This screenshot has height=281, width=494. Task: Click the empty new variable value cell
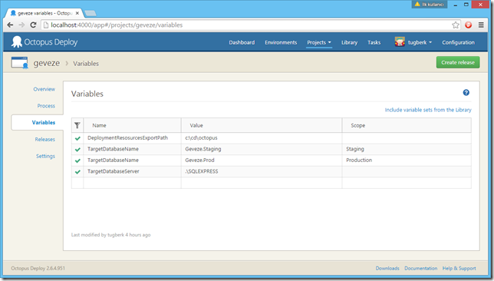tap(262, 183)
